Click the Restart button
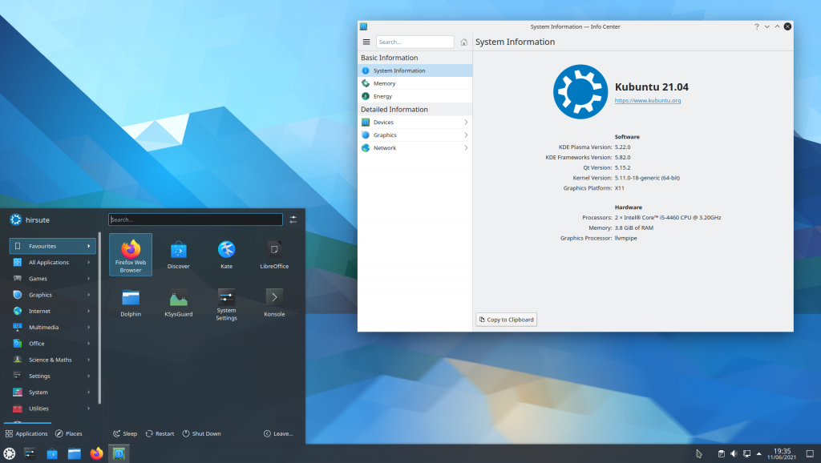821x463 pixels. [x=160, y=433]
